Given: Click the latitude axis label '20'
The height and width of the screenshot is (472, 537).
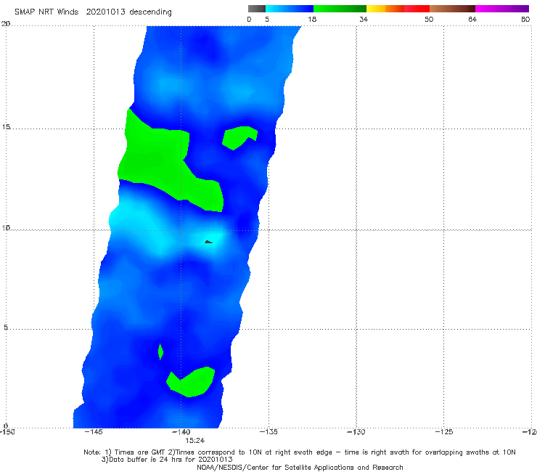Looking at the screenshot, I should tap(6, 24).
